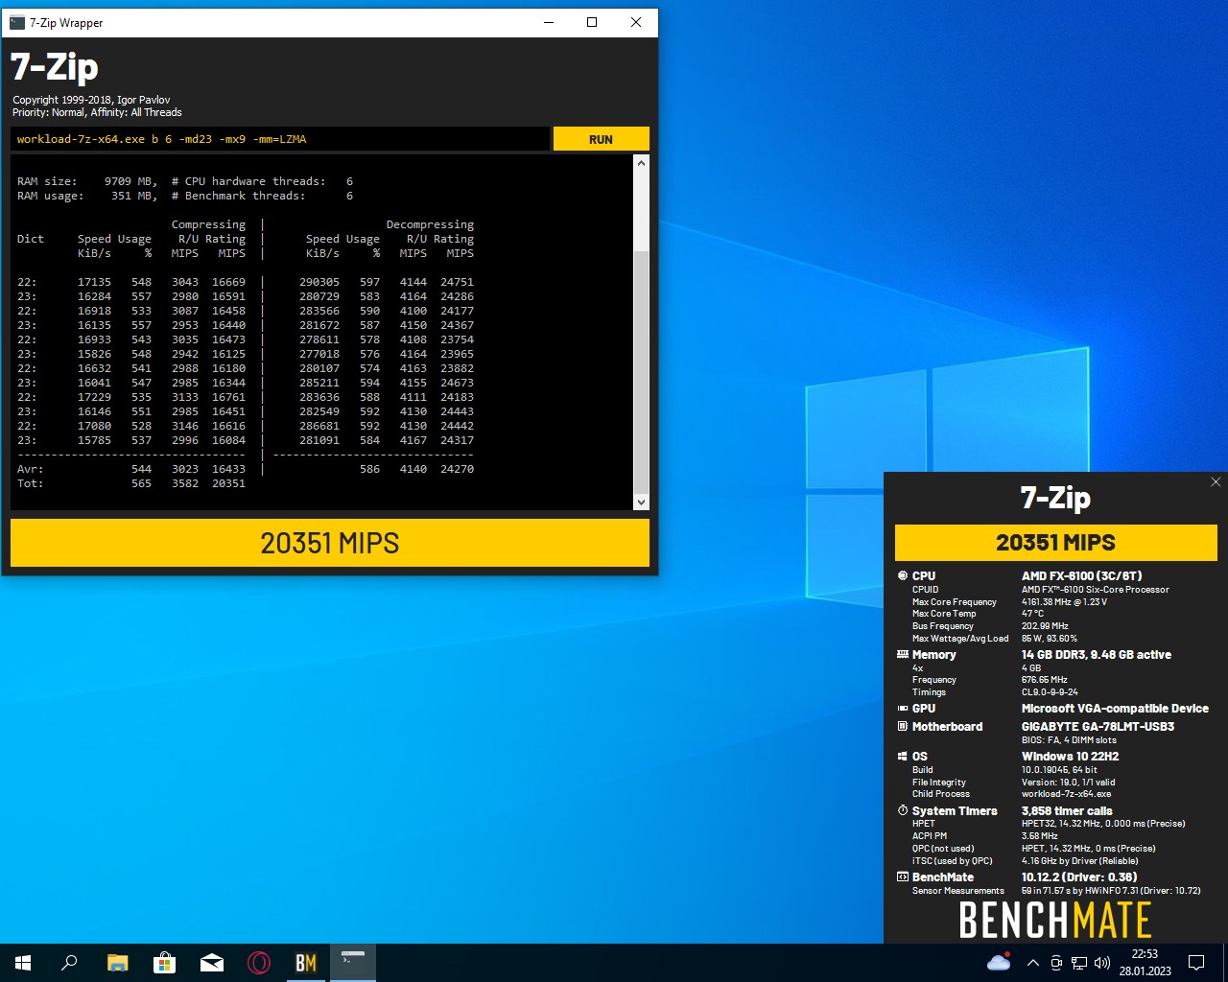The height and width of the screenshot is (982, 1228).
Task: Click the yellow RUN button
Action: (601, 139)
